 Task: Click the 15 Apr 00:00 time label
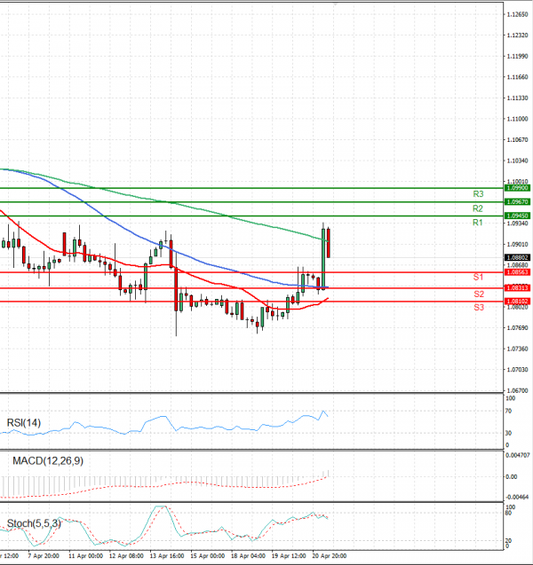[x=208, y=556]
